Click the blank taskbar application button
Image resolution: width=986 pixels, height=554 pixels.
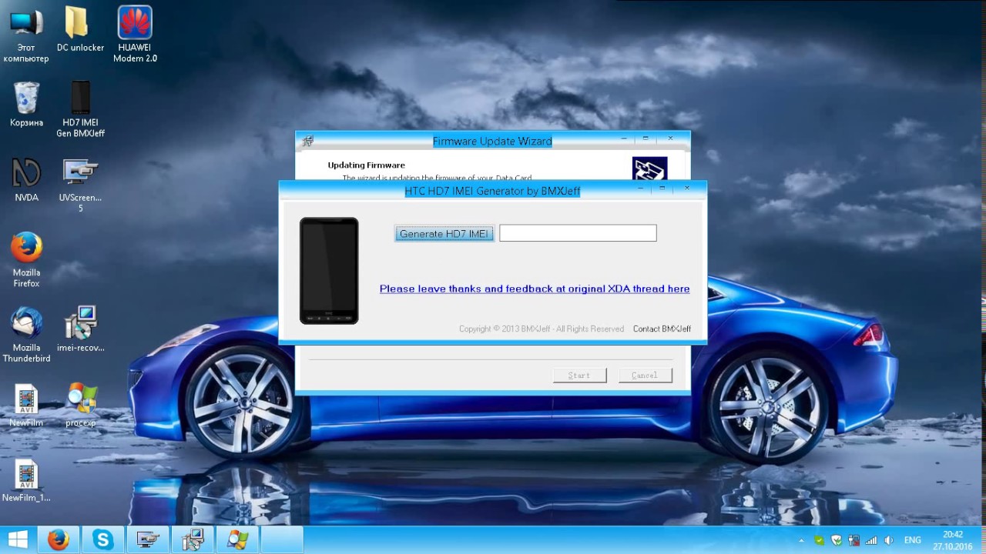click(x=281, y=540)
